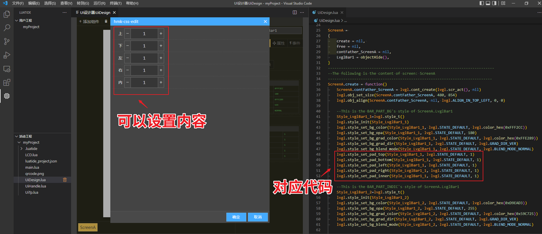Close the UI设计器:UiDesign tab
The width and height of the screenshot is (542, 234).
pyautogui.click(x=114, y=13)
